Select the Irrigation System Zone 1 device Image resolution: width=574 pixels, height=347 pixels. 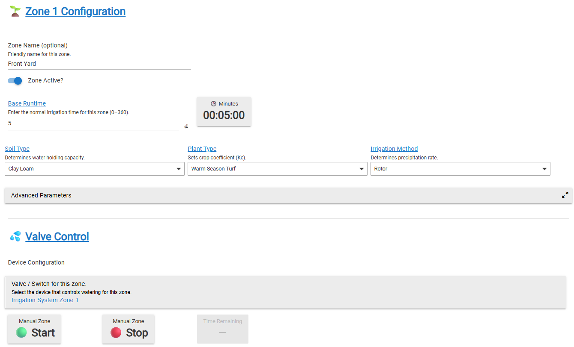[x=45, y=300]
